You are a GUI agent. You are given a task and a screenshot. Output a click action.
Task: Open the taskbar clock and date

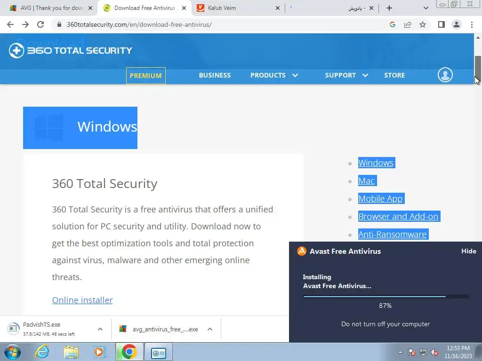(458, 352)
